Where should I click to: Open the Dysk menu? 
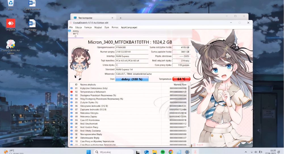(107, 27)
